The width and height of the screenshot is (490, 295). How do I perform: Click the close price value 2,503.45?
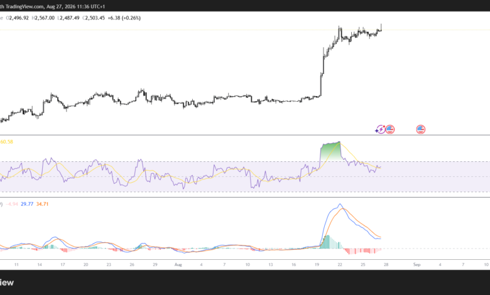pos(94,18)
